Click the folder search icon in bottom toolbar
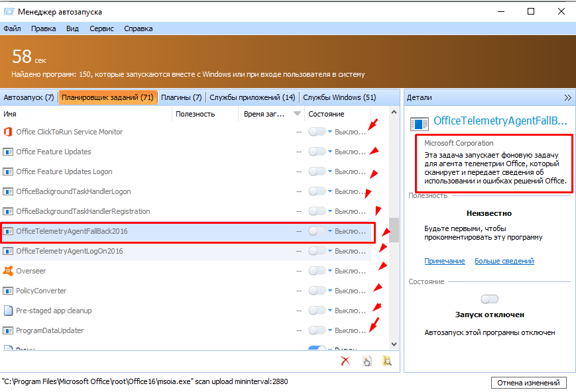 click(387, 361)
